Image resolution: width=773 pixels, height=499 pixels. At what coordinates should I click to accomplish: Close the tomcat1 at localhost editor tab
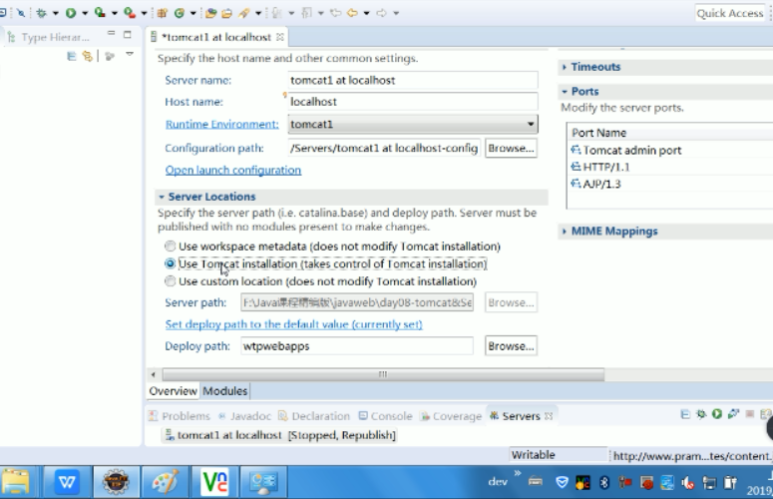click(x=280, y=37)
